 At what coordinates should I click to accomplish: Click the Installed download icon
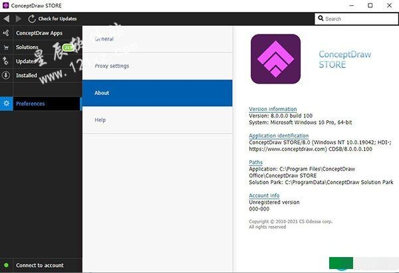[x=6, y=75]
